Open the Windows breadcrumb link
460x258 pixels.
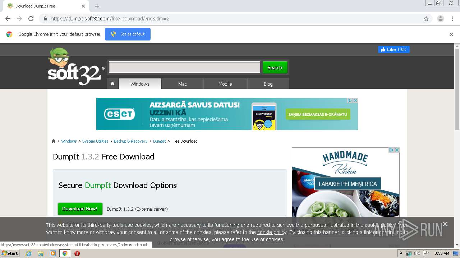(x=69, y=141)
